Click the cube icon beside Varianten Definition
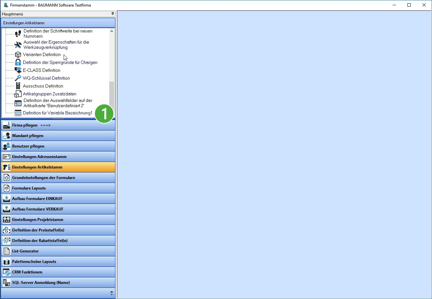Screen dimensions: 432x299 (18, 54)
